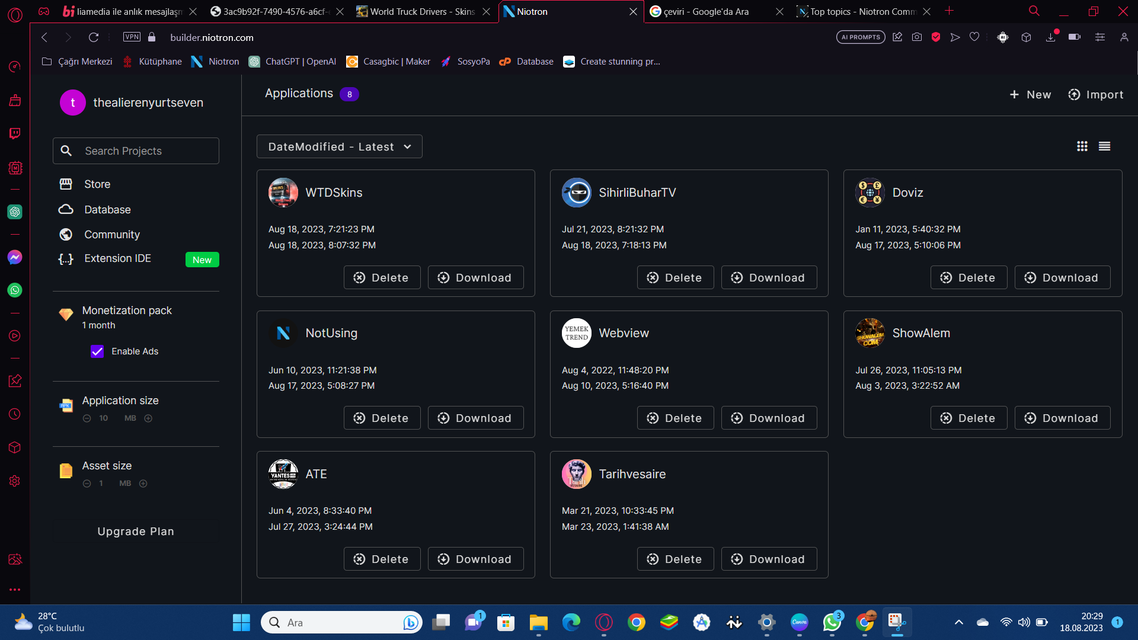Open Messenger in Opera sidebar
This screenshot has width=1138, height=640.
tap(15, 257)
